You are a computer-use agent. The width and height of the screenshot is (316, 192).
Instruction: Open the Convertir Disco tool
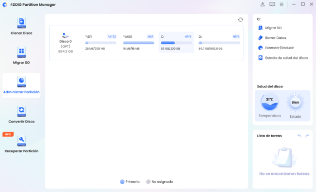pos(21,111)
